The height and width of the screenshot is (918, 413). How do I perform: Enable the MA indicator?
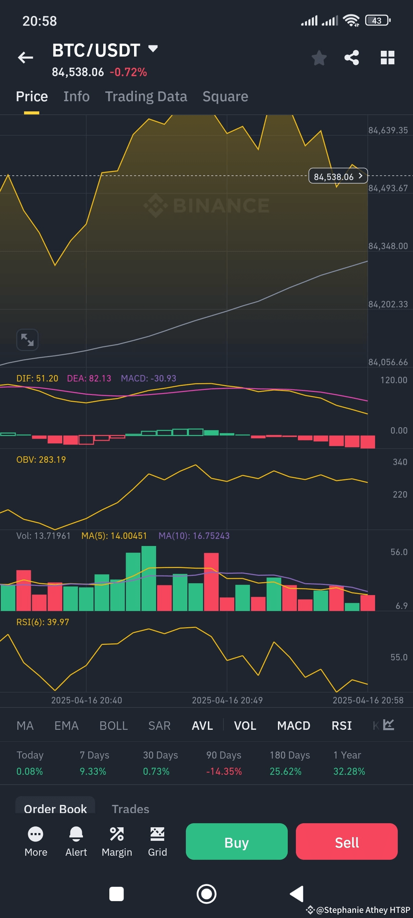pyautogui.click(x=25, y=725)
